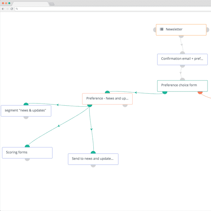This screenshot has height=211, width=211.
Task: Click gray right-side connector of Newsletter node
Action: tap(207, 30)
